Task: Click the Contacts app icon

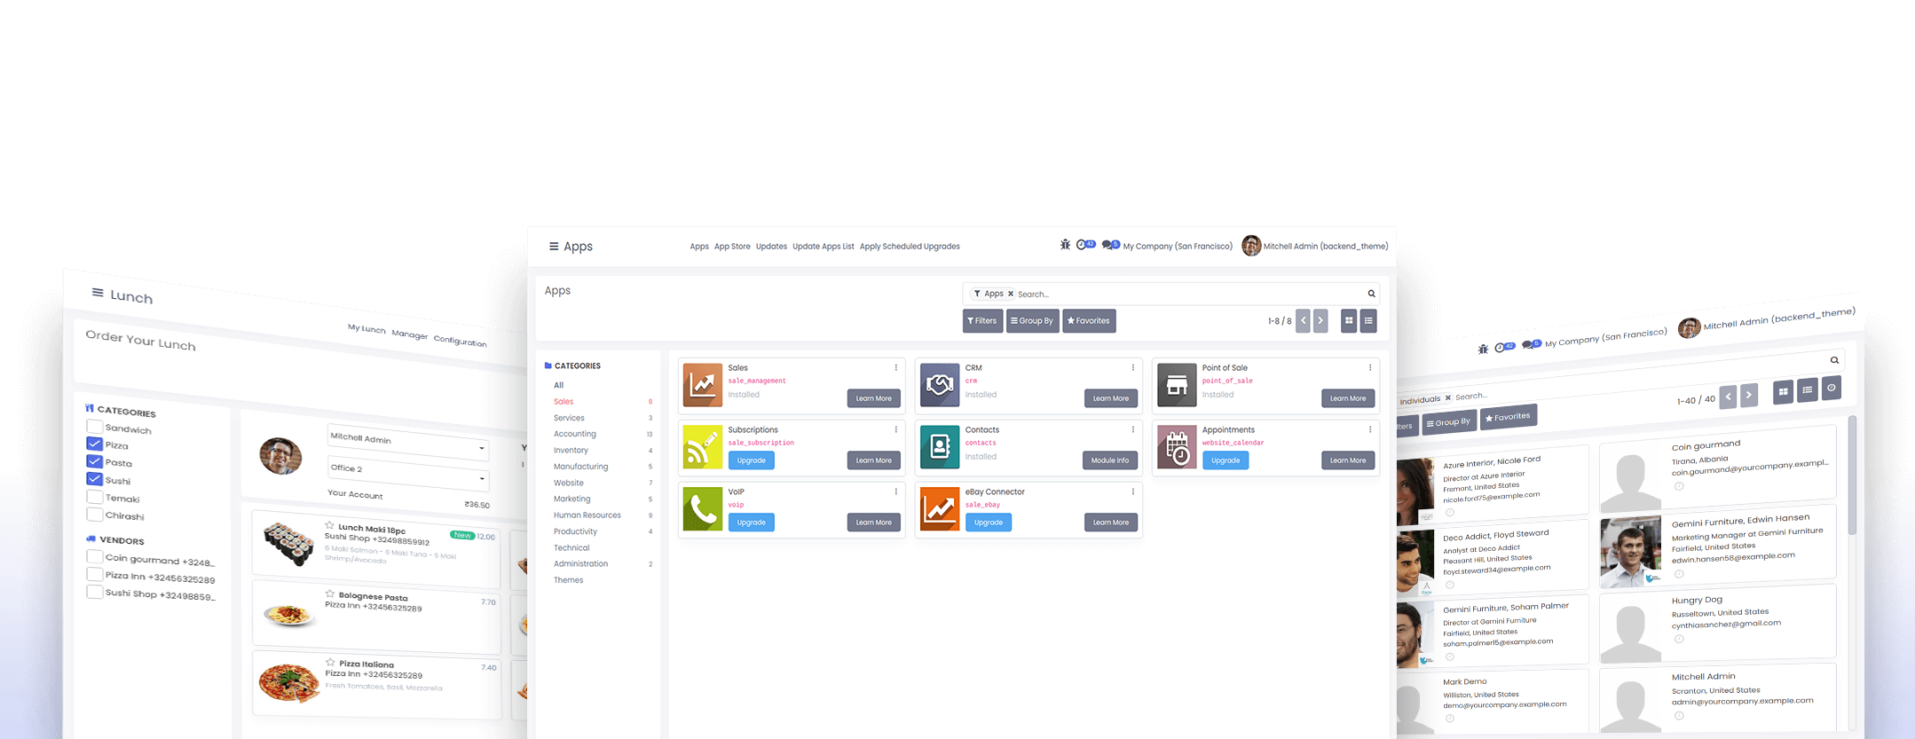Action: (940, 446)
